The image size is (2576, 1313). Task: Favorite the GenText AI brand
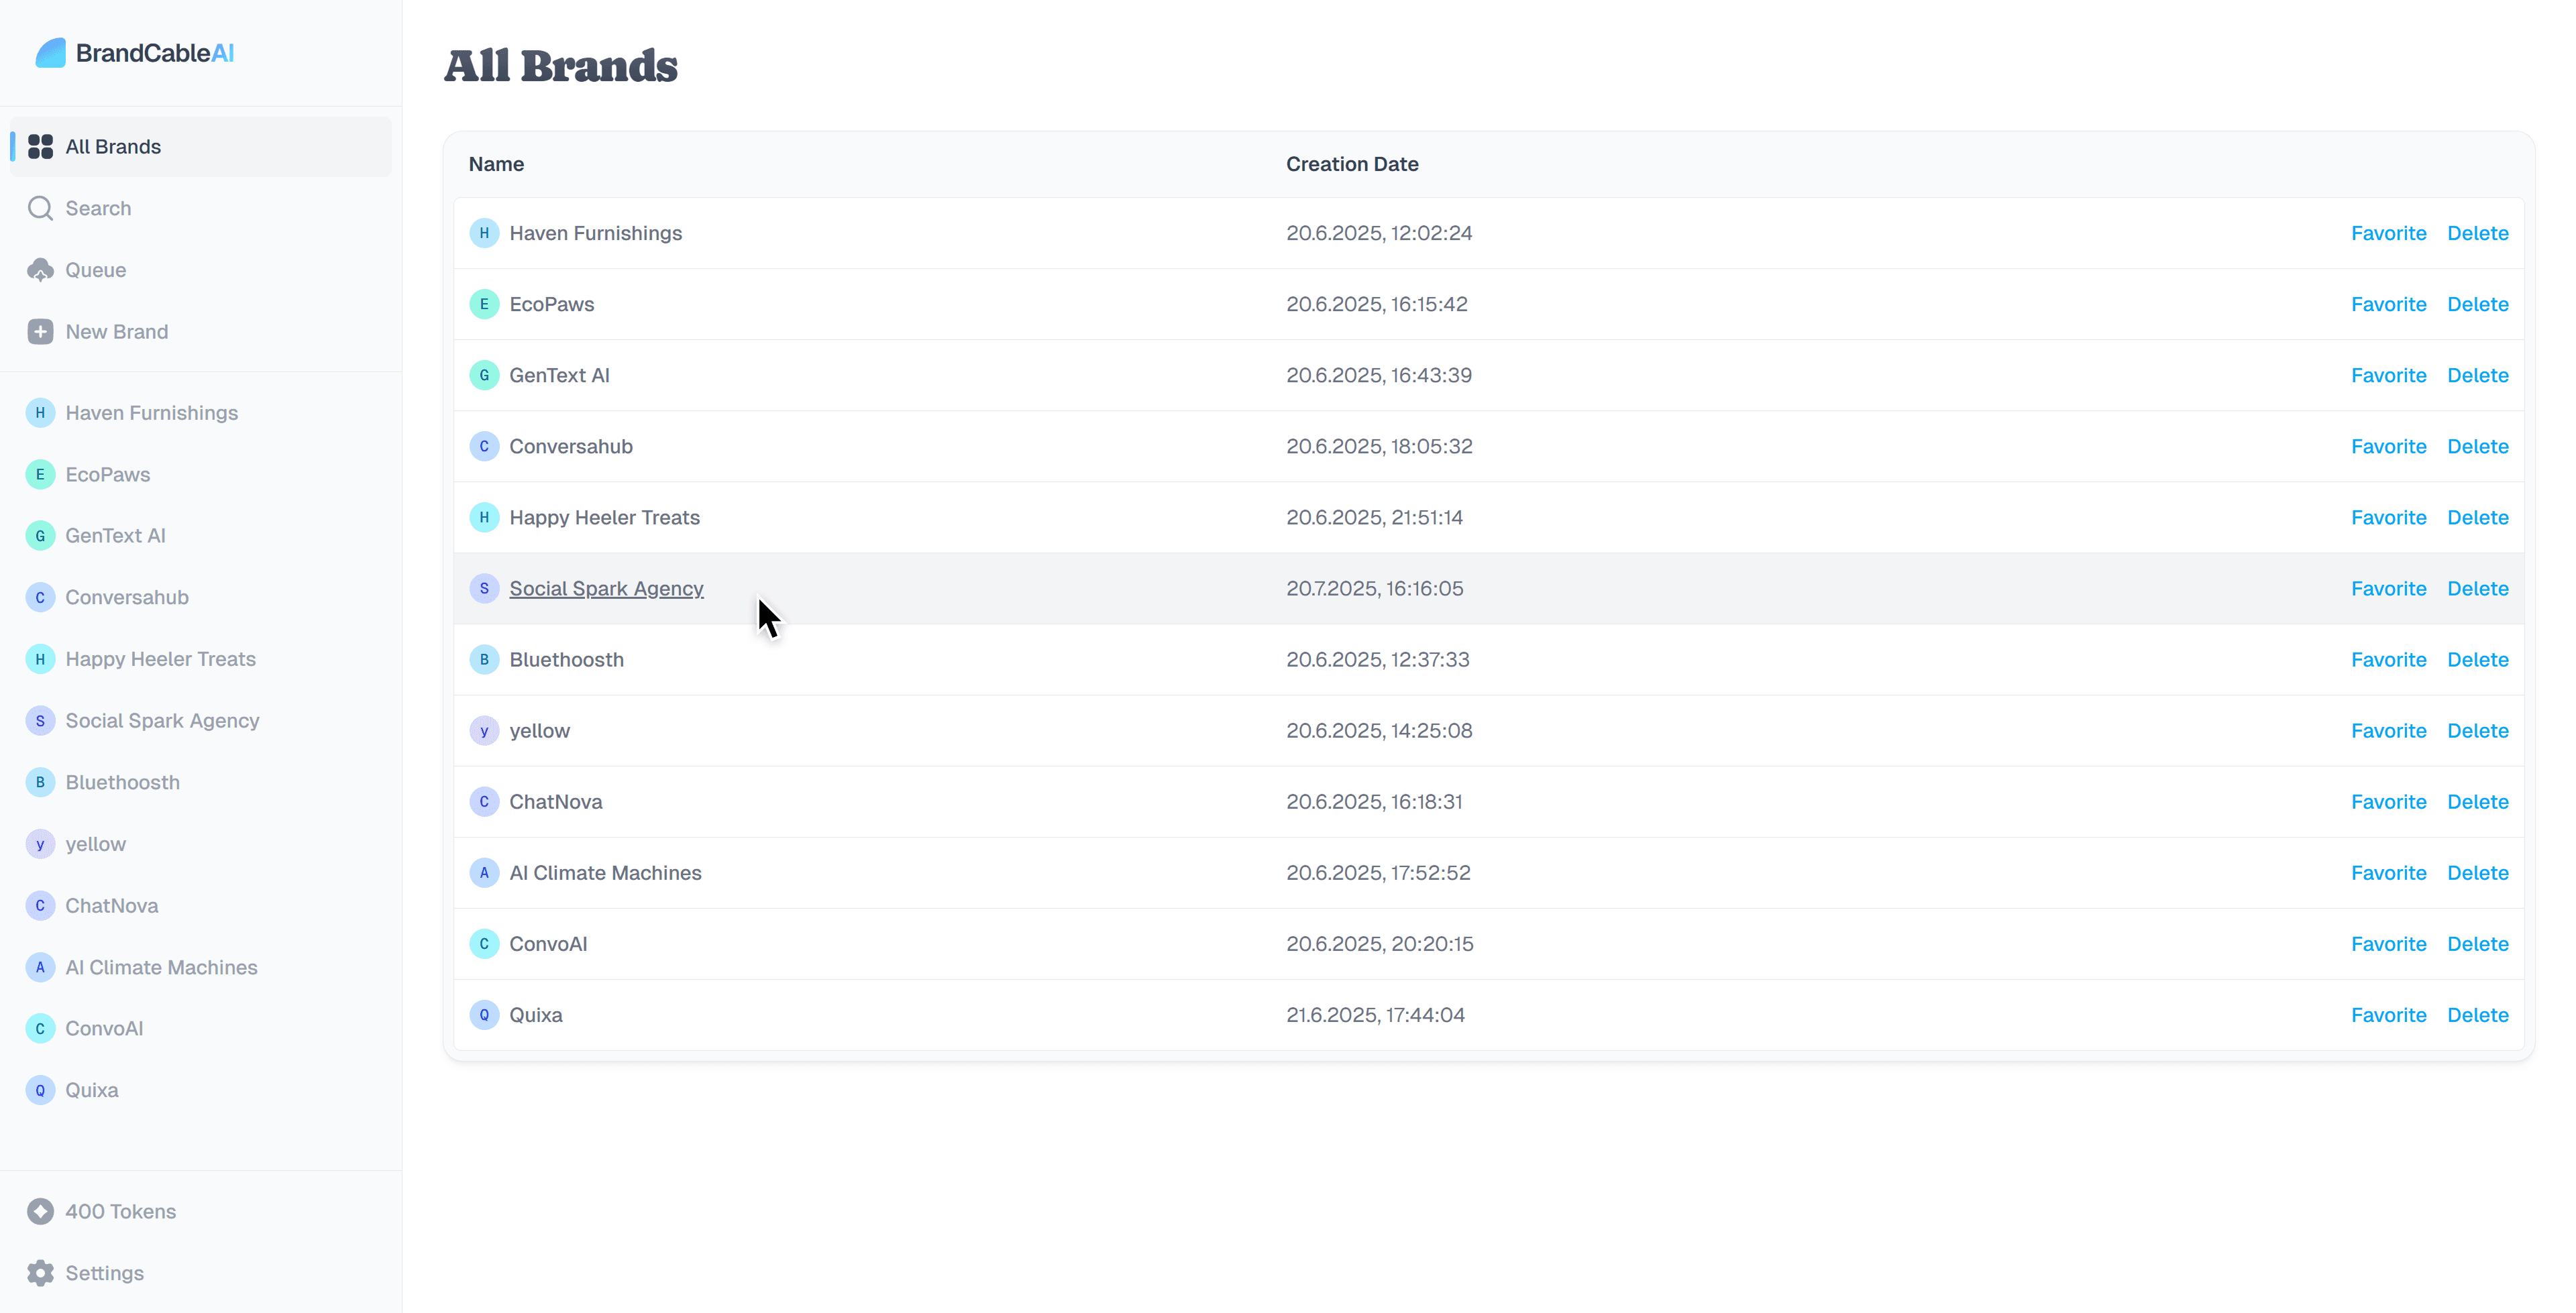pos(2388,375)
